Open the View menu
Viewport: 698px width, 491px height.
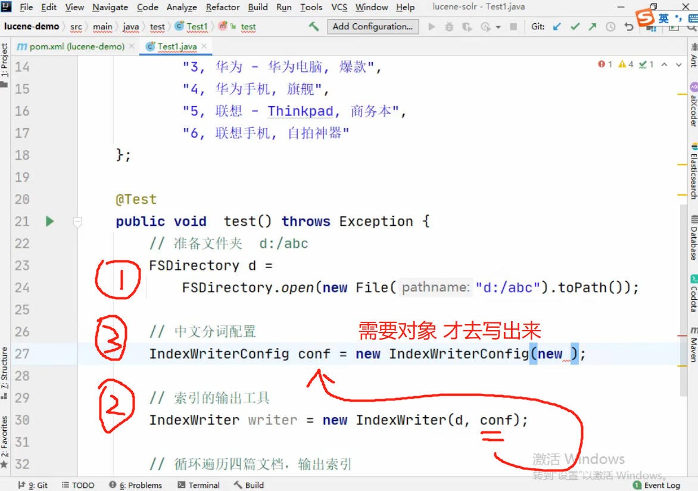coord(74,7)
